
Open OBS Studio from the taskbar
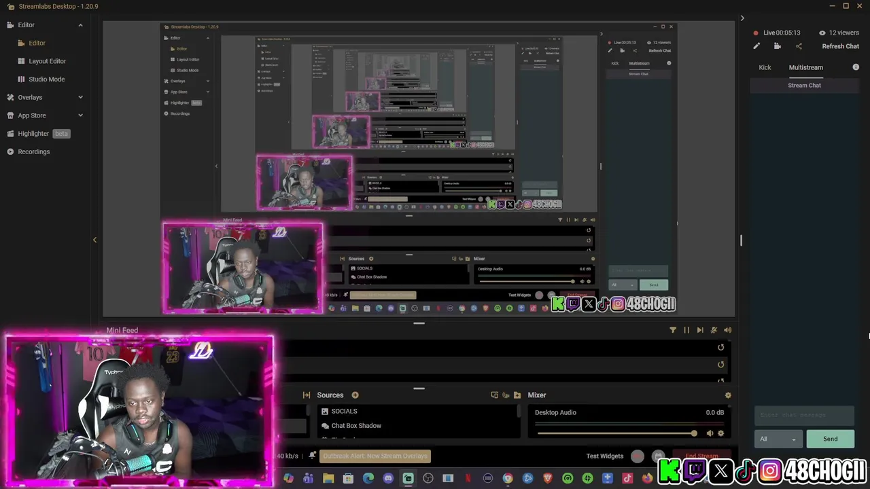(428, 478)
